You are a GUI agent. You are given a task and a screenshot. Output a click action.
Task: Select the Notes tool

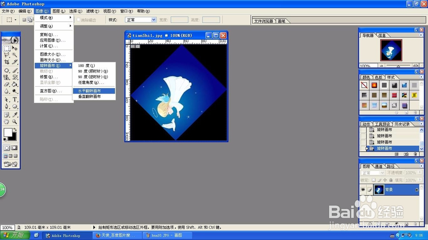[7, 115]
